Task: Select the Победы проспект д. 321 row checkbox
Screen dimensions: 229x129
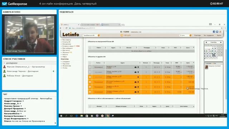Action: click(x=90, y=72)
